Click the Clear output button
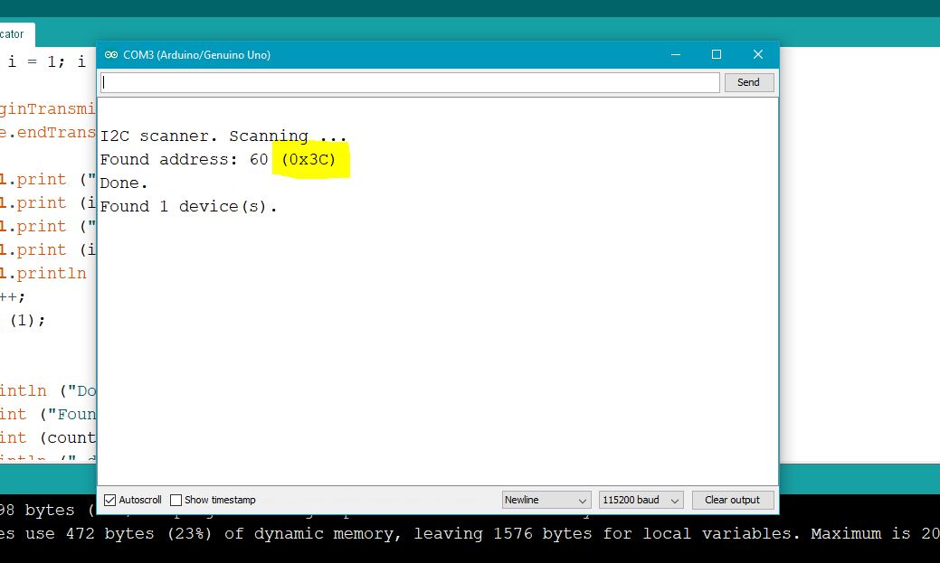Image resolution: width=940 pixels, height=563 pixels. (733, 499)
